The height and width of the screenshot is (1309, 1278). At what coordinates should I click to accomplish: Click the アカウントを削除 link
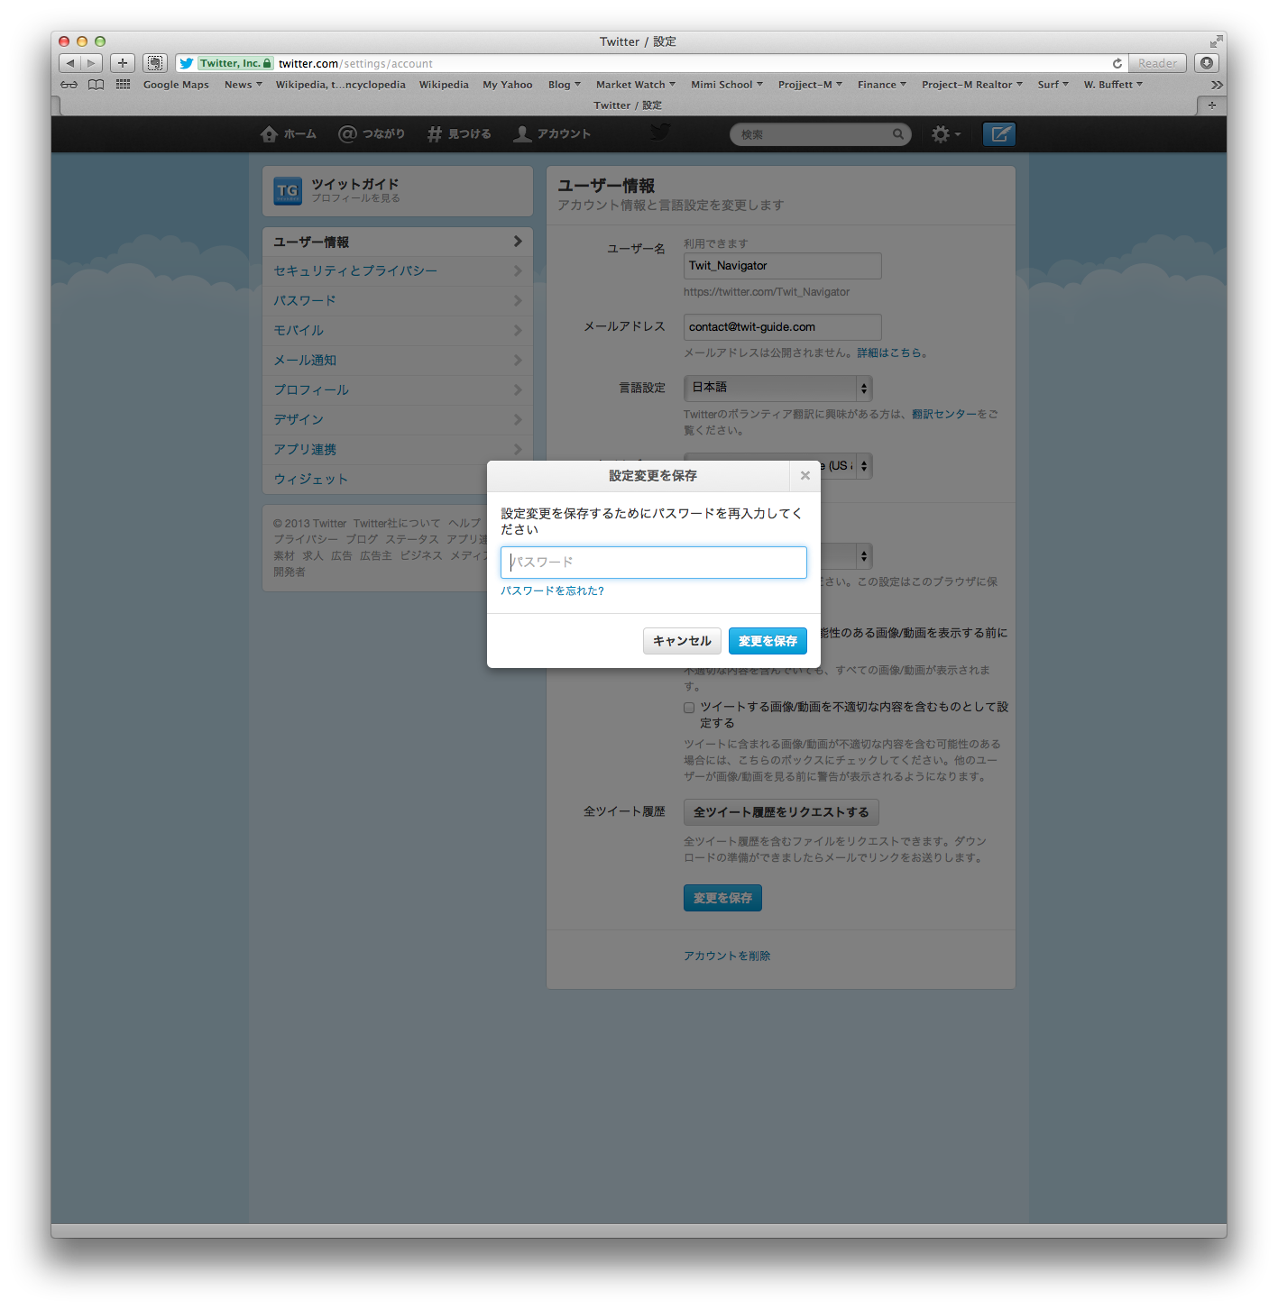(727, 956)
